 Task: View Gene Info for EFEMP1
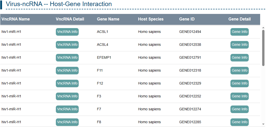click(x=239, y=58)
